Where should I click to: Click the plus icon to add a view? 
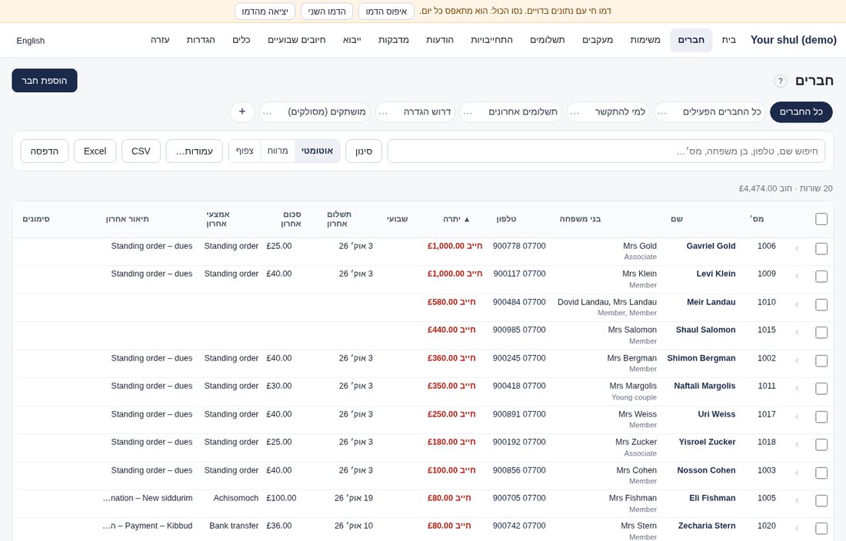(242, 111)
